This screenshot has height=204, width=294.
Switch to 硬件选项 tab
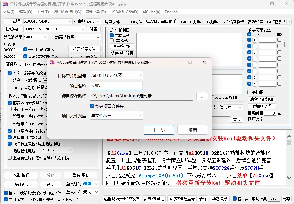point(14,64)
